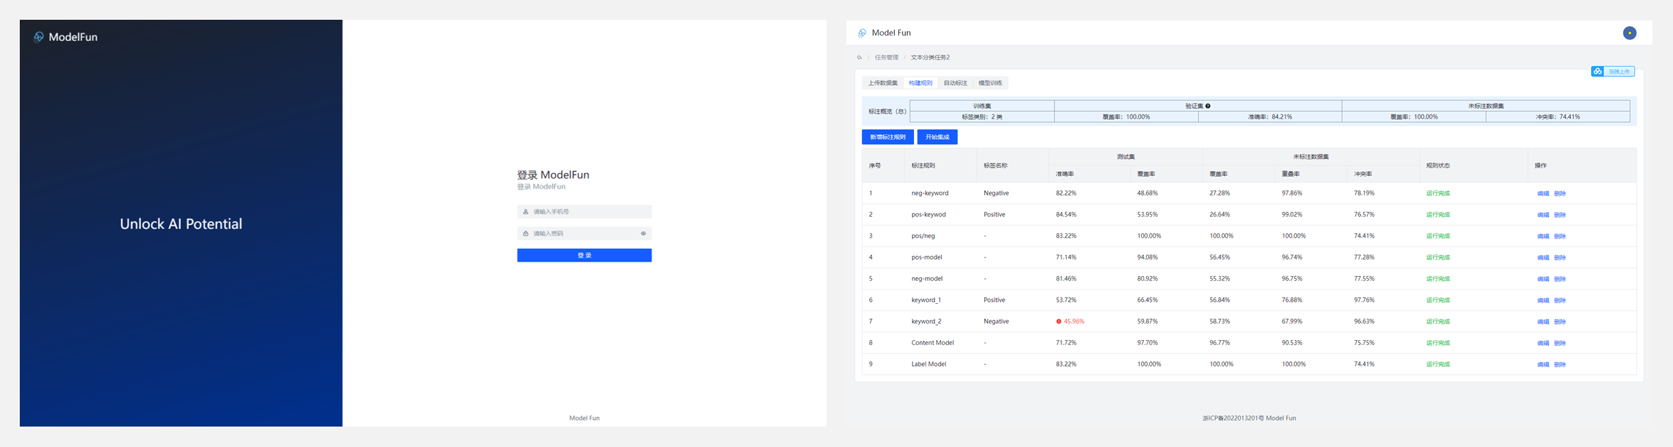Click the 开始集成 button
Viewport: 1673px width, 447px height.
coord(937,137)
